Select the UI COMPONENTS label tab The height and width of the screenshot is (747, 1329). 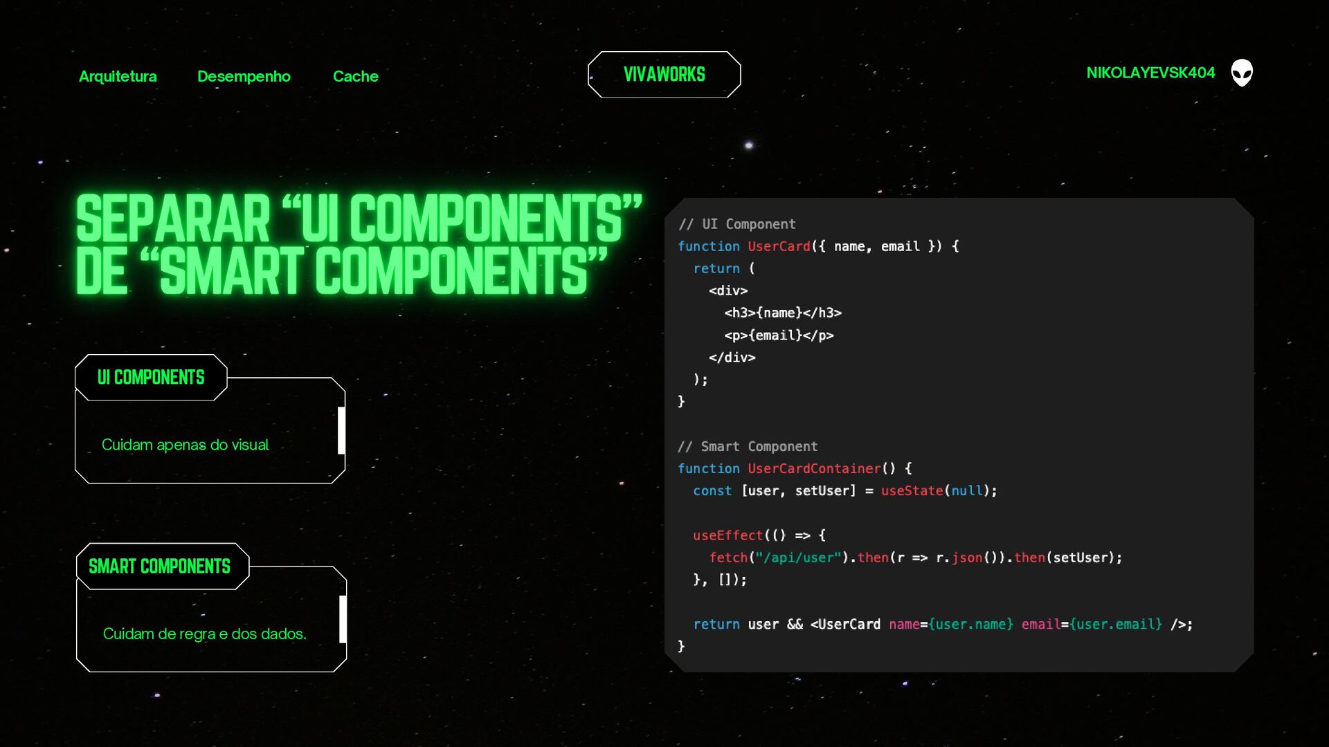click(151, 377)
